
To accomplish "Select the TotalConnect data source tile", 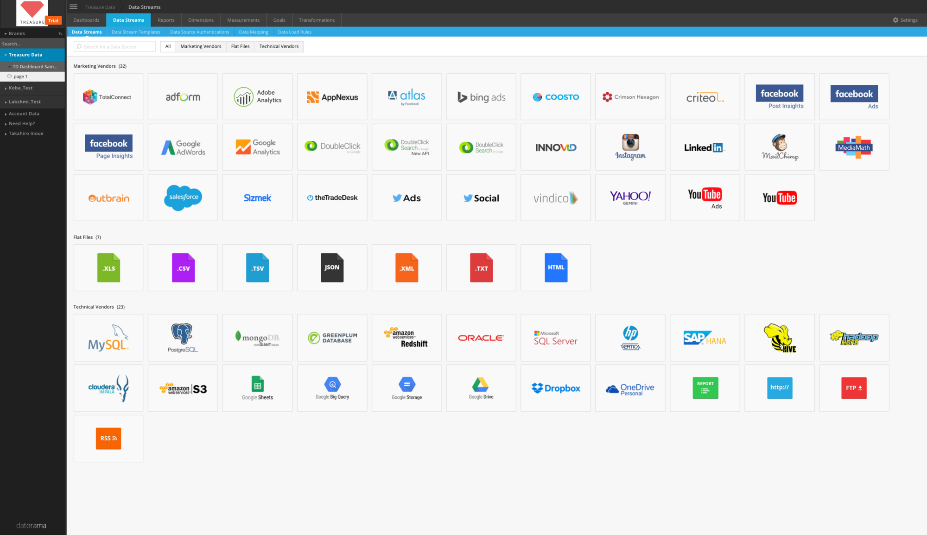I will [108, 97].
